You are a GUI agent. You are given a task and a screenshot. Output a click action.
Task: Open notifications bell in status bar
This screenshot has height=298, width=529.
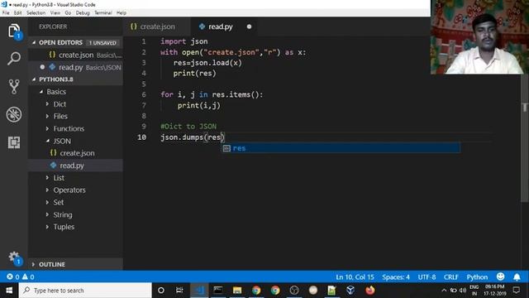point(517,277)
